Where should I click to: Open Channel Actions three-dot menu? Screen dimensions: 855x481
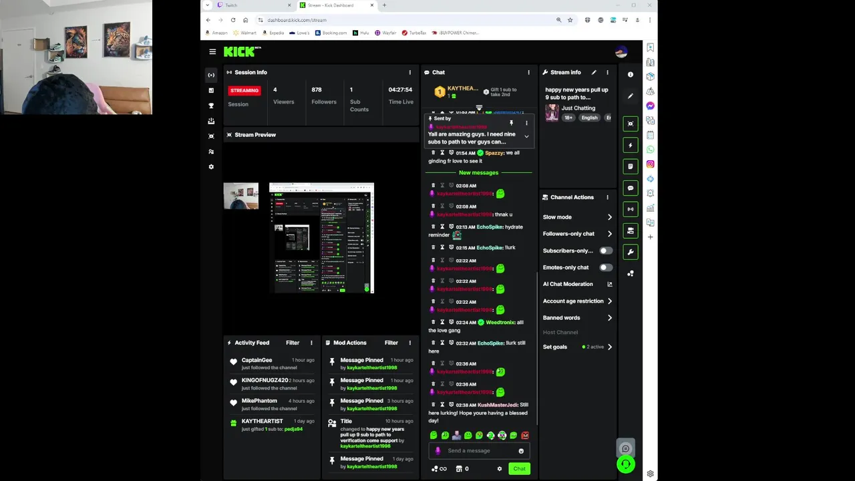coord(607,197)
